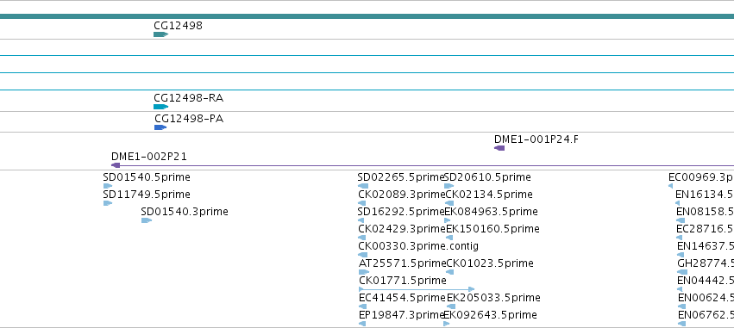Select the EN08158 EST arrow glyph
The image size is (734, 328).
coord(681,220)
